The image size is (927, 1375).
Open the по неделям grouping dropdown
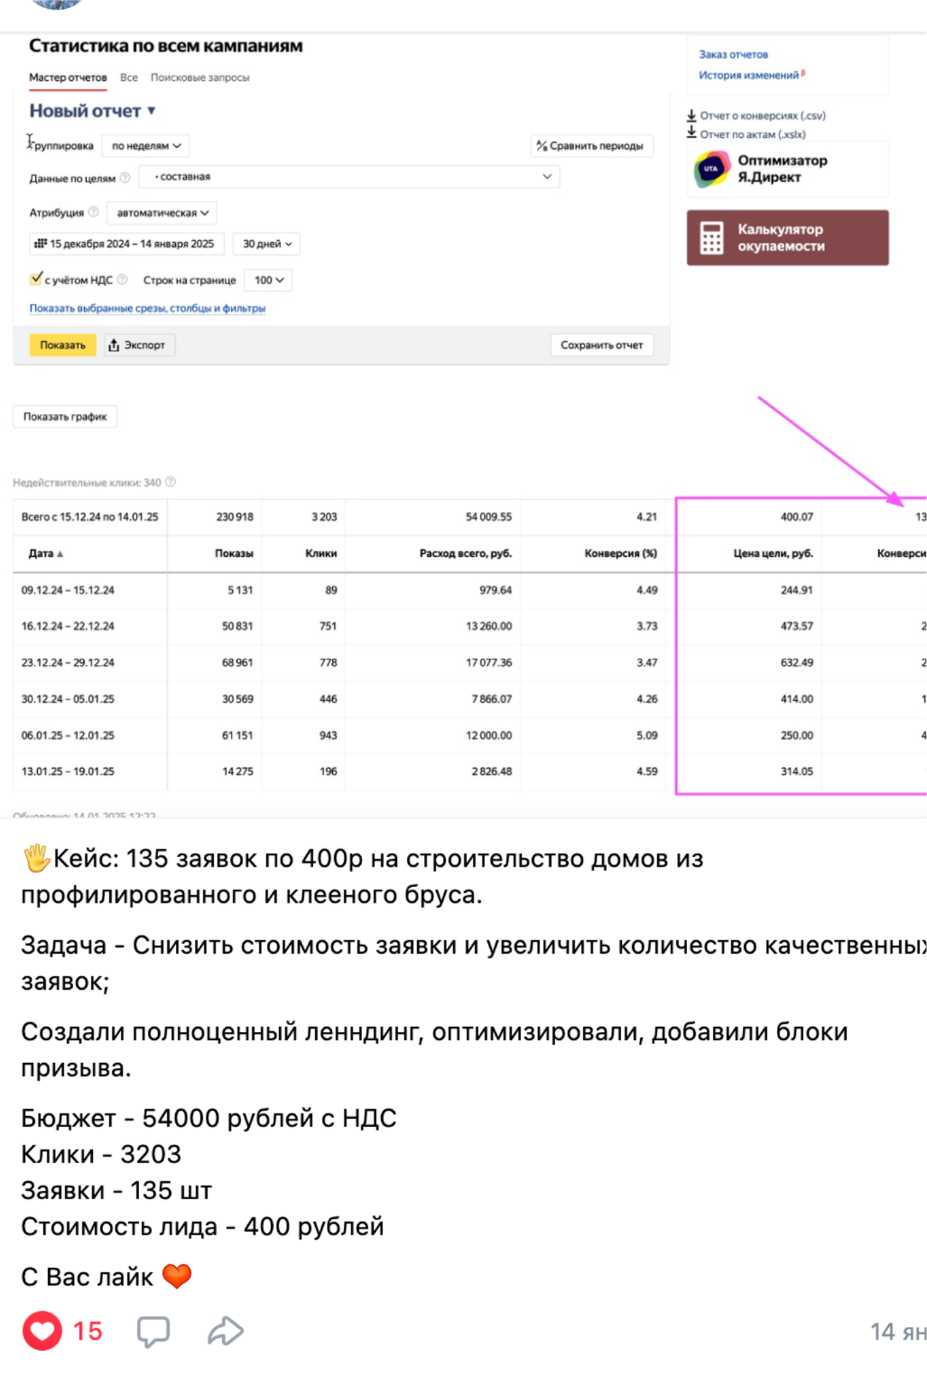(146, 145)
